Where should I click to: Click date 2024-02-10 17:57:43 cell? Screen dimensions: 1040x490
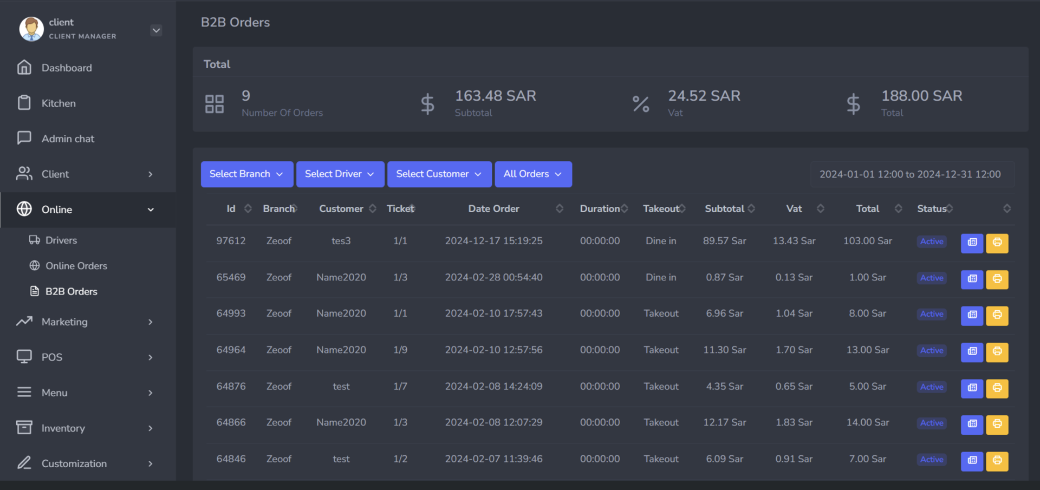493,313
